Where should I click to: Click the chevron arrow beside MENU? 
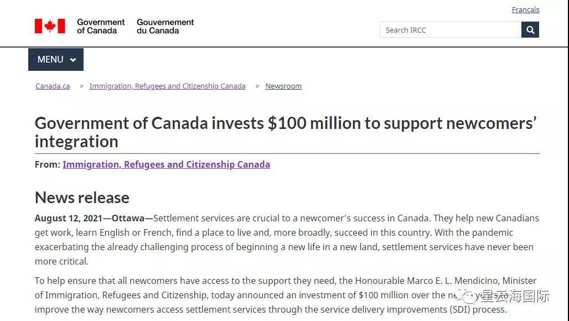(x=73, y=60)
